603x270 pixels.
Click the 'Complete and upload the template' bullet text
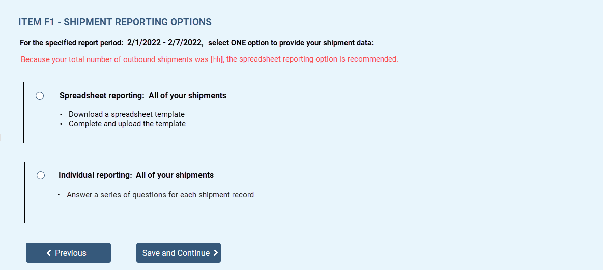[127, 124]
